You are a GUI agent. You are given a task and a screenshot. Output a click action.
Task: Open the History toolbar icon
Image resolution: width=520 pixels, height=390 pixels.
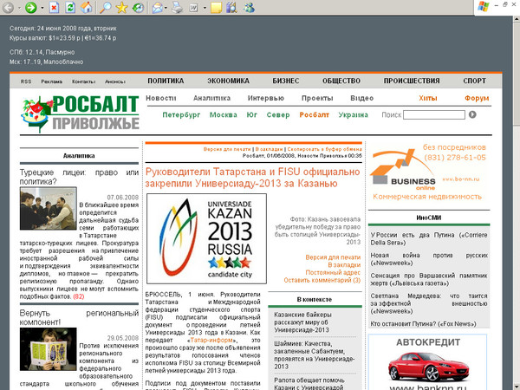(139, 8)
